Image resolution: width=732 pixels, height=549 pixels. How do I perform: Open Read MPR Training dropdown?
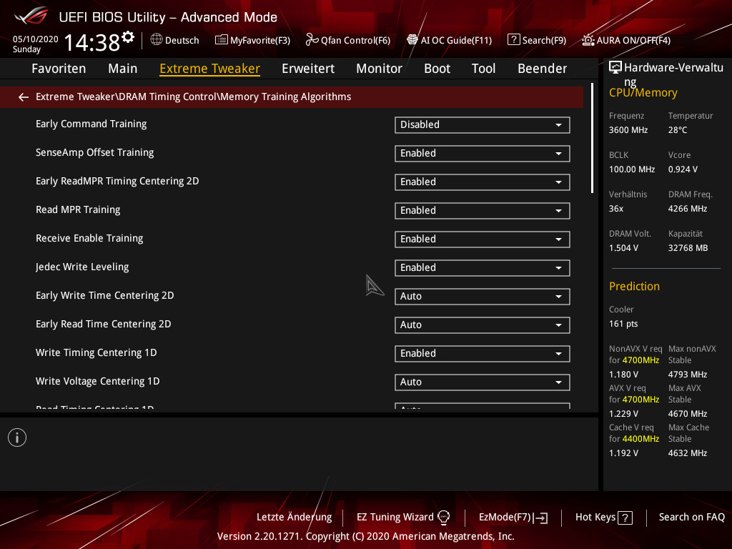pos(483,211)
